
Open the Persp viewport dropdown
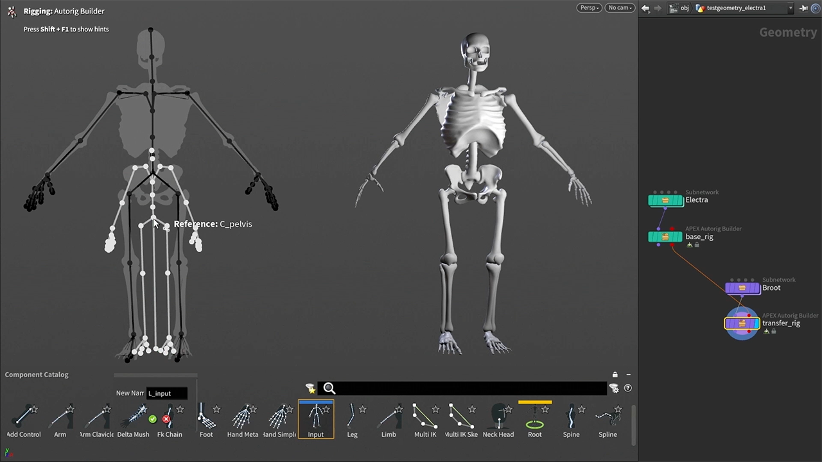589,8
